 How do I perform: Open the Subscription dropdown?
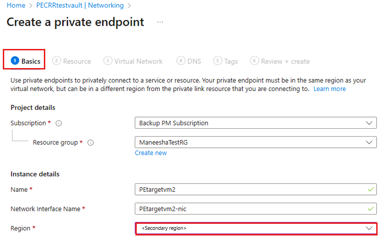tap(255, 123)
